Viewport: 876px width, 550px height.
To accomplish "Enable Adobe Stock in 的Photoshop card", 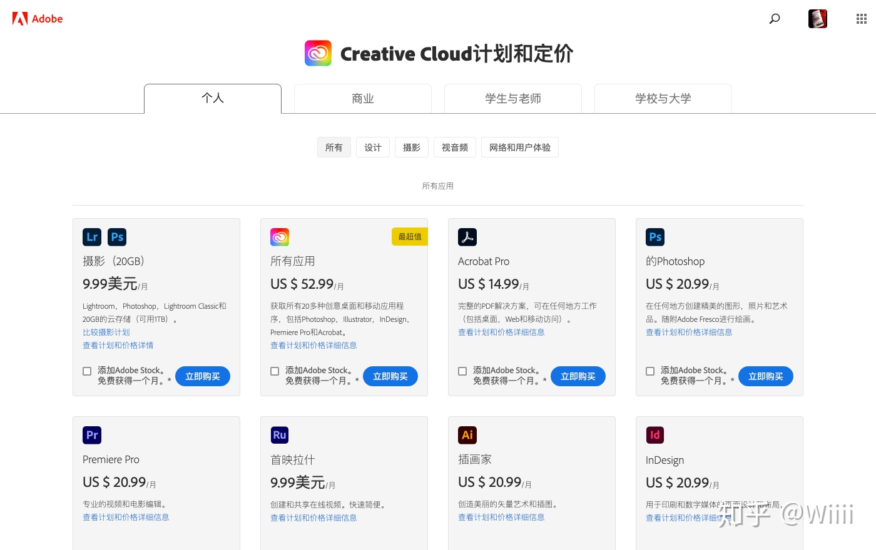I will tap(650, 371).
